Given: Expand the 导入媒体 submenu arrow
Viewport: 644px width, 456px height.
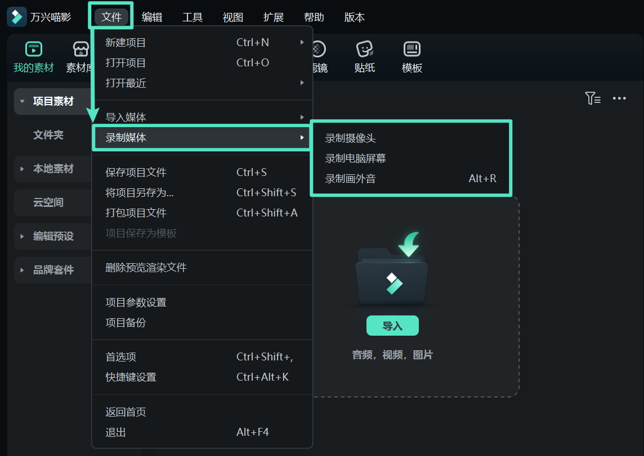Looking at the screenshot, I should (x=302, y=117).
